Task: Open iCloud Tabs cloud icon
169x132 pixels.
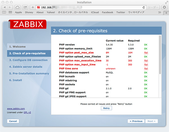Action: tap(17, 7)
